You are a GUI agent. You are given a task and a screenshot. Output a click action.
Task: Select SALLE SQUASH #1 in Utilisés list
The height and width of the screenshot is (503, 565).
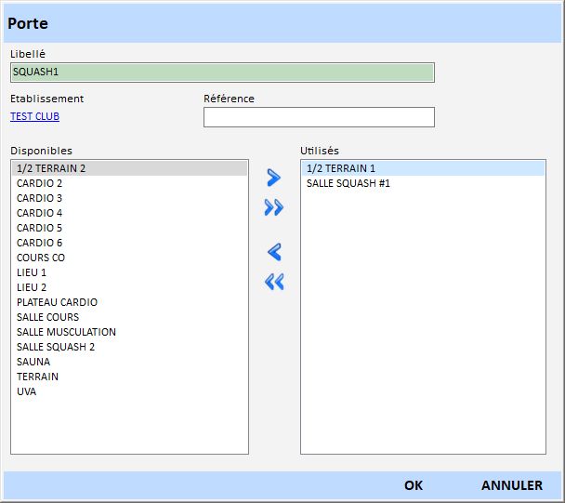click(x=348, y=183)
